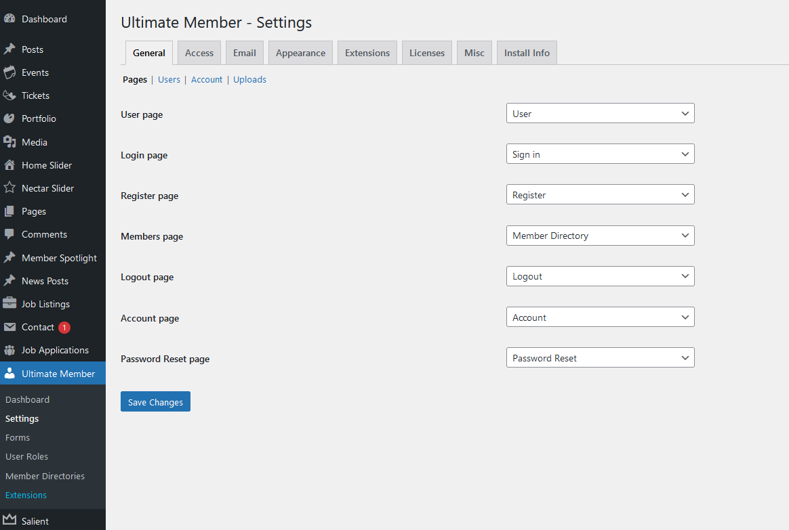Image resolution: width=789 pixels, height=530 pixels.
Task: Click the Nectar Slider star icon
Action: click(x=9, y=188)
